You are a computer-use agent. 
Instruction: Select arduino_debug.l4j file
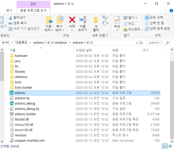pos(84,109)
